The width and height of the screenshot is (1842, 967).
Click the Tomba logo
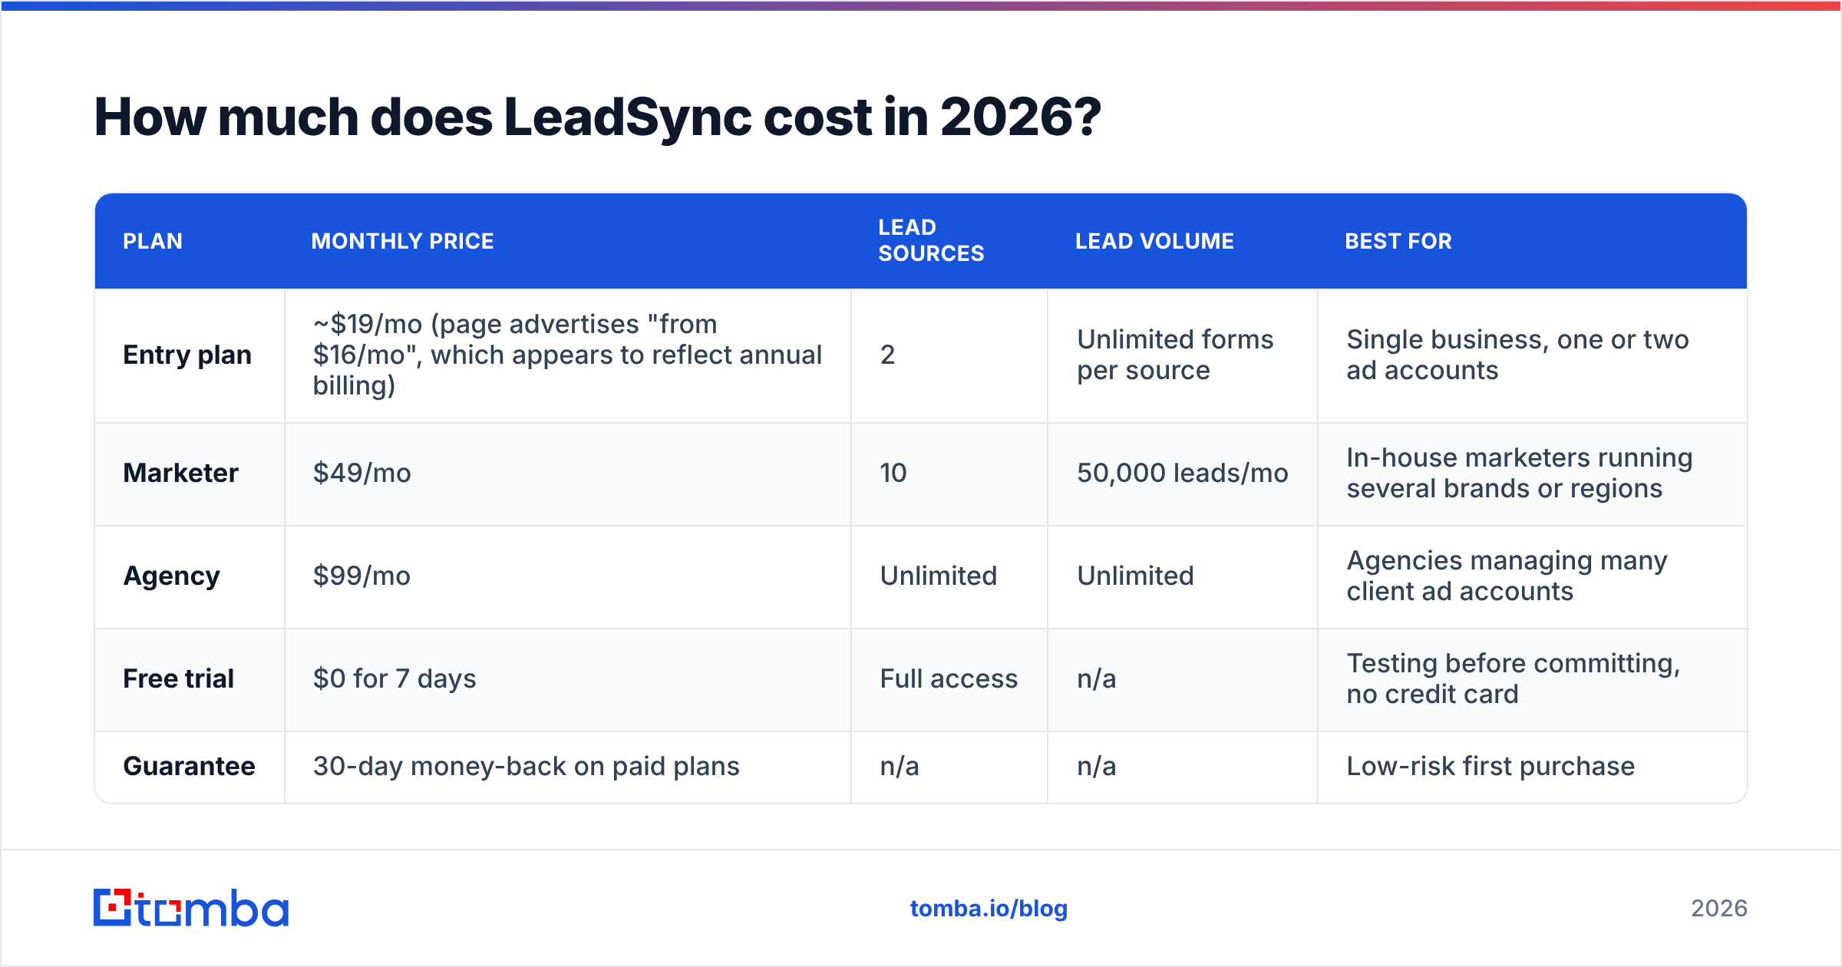tap(191, 908)
